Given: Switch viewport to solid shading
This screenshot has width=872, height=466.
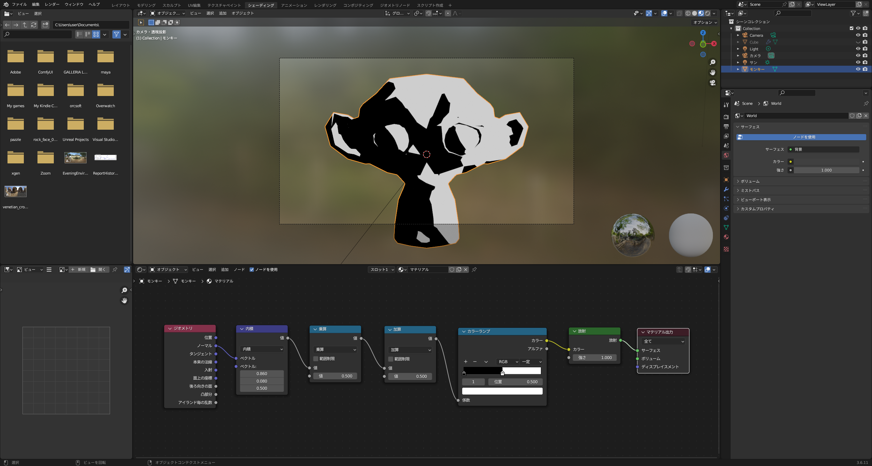Looking at the screenshot, I should click(x=695, y=13).
